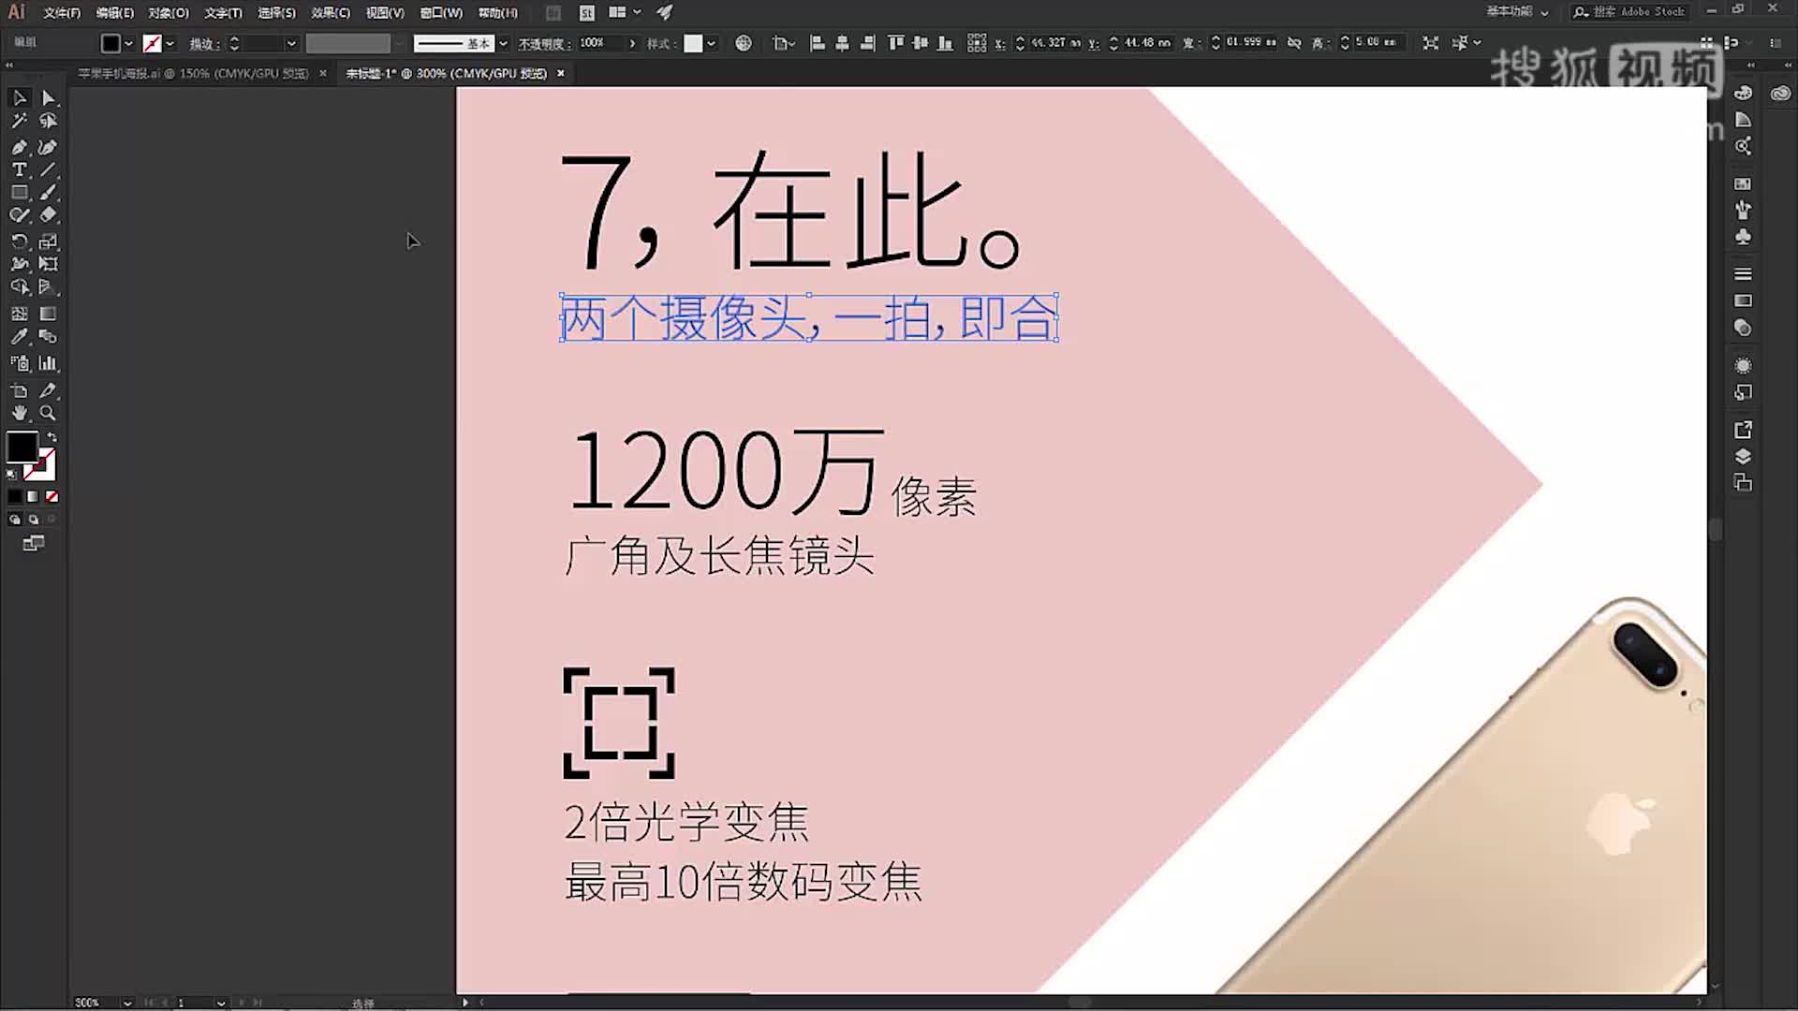Expand opacity 100% slider arrow
Image resolution: width=1798 pixels, height=1011 pixels.
633,43
